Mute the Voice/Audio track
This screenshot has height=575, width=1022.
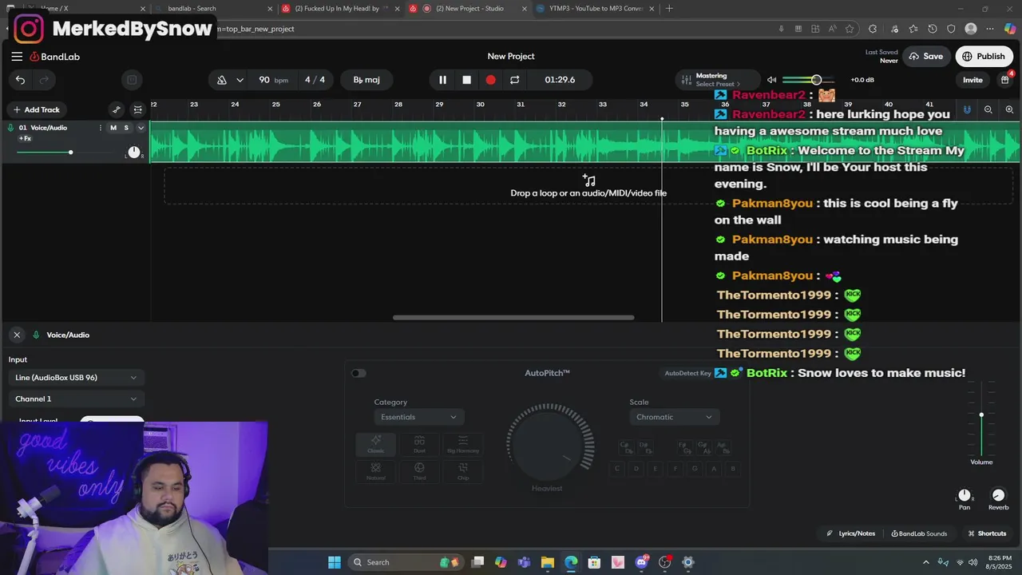(x=113, y=128)
